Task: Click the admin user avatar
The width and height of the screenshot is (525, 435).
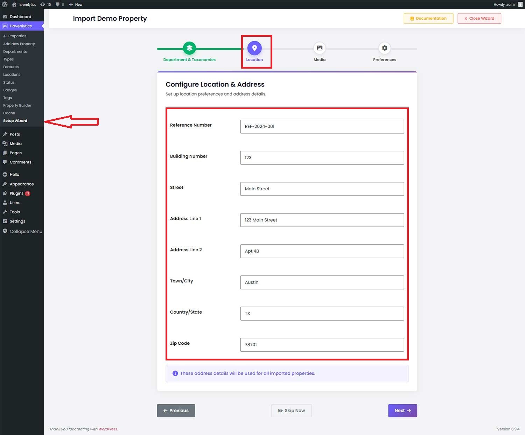Action: [x=520, y=5]
